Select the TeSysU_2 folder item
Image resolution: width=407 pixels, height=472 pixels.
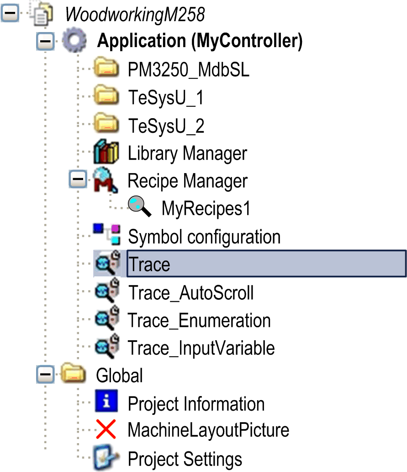point(165,125)
